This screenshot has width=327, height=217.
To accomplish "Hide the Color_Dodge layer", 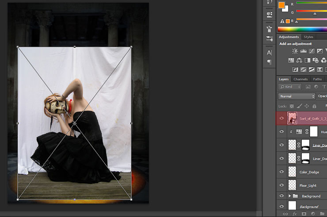I will pos(282,172).
